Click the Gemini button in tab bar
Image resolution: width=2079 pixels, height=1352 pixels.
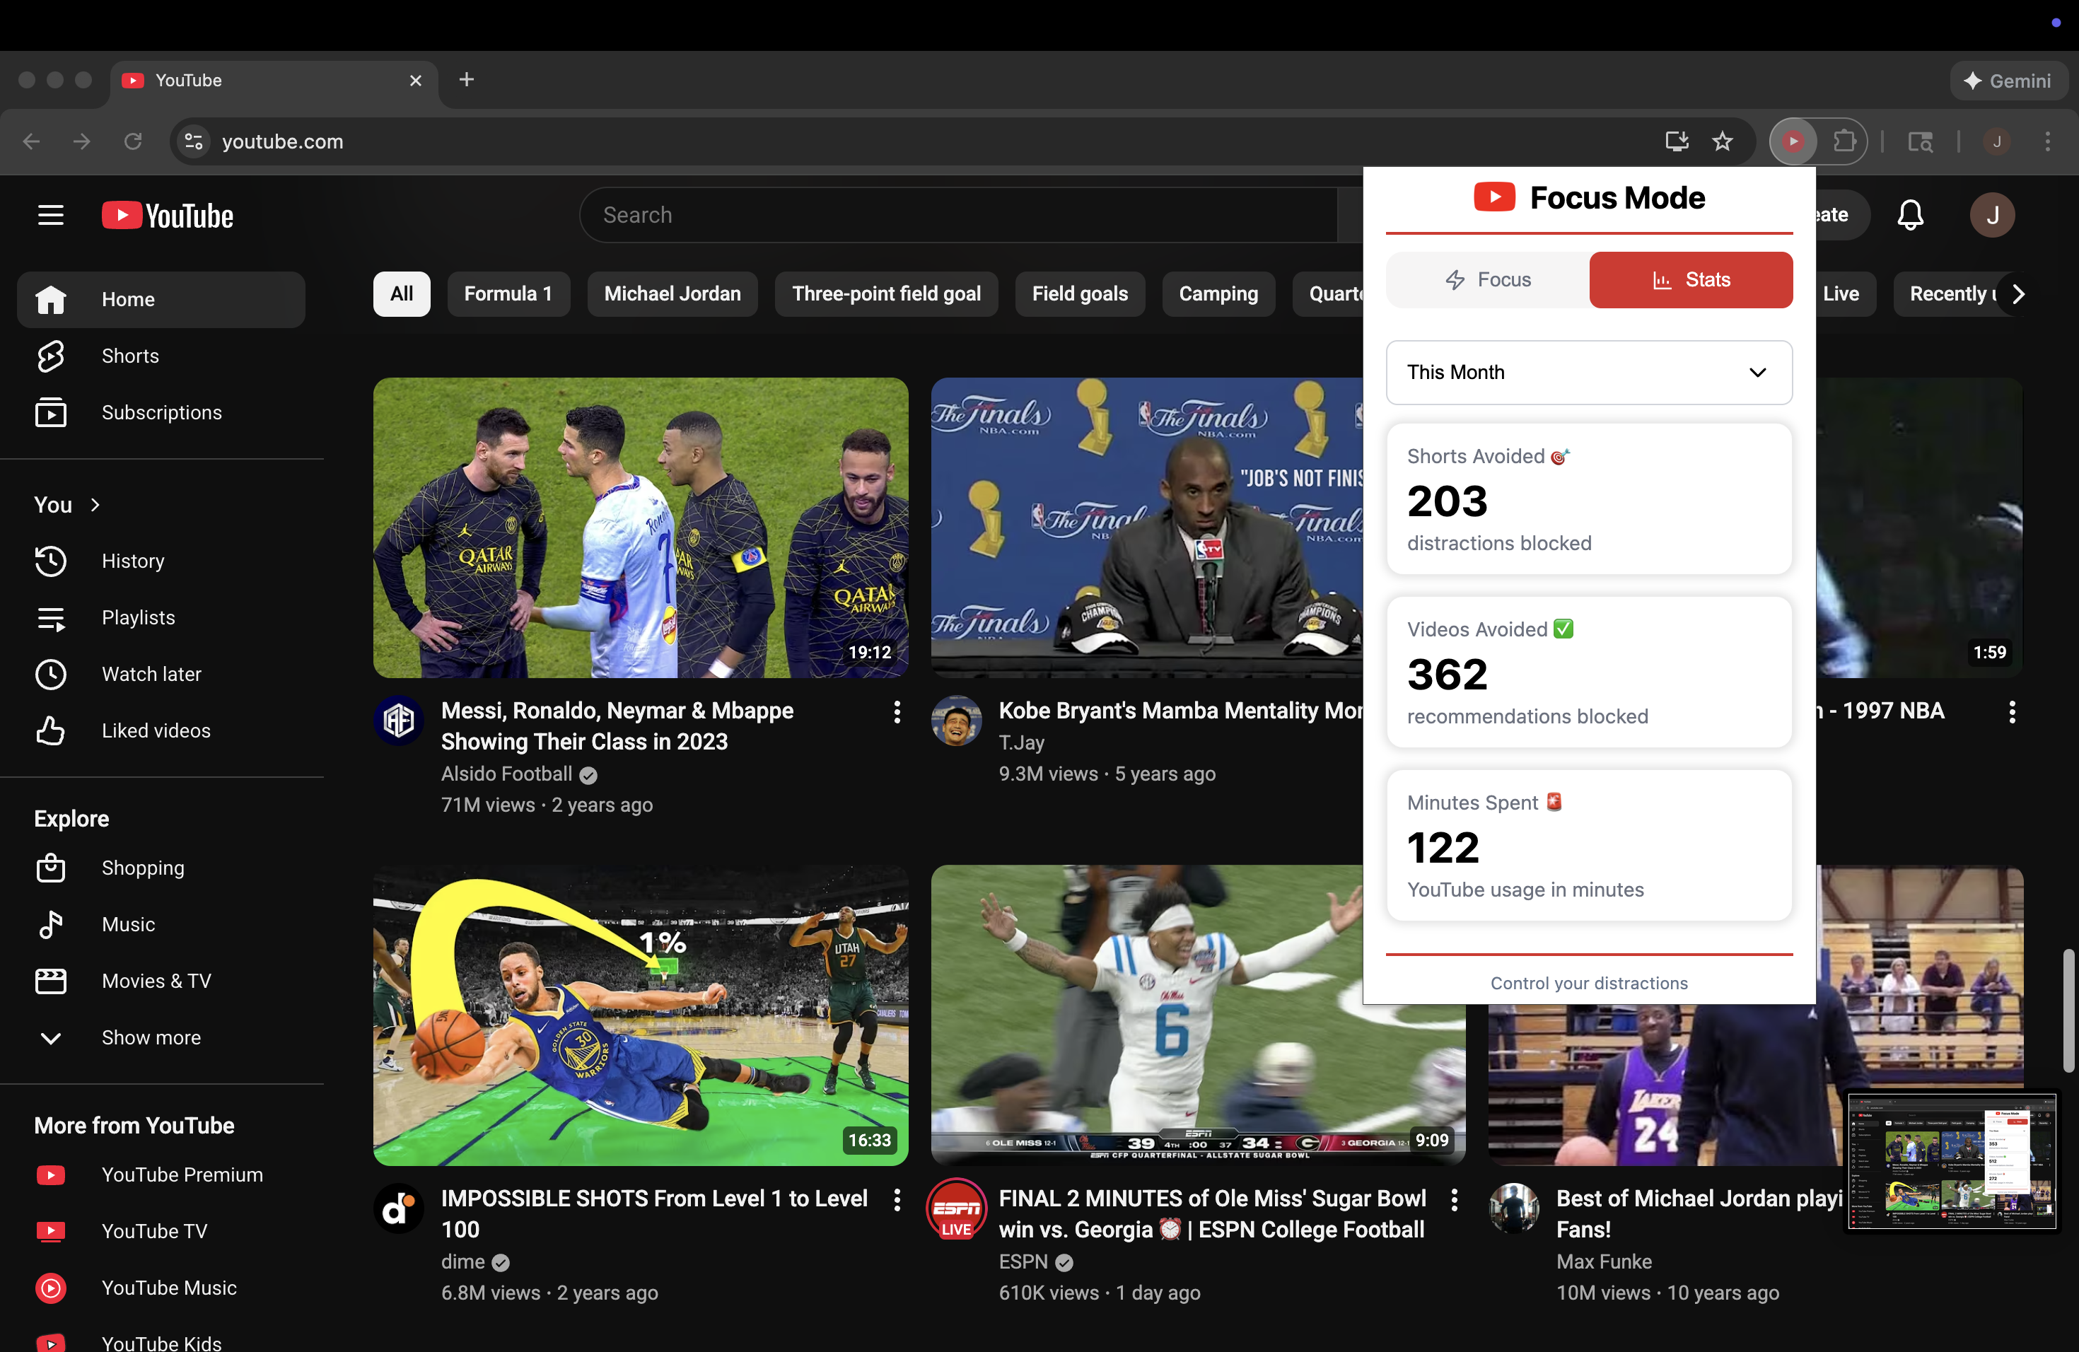(x=2008, y=81)
